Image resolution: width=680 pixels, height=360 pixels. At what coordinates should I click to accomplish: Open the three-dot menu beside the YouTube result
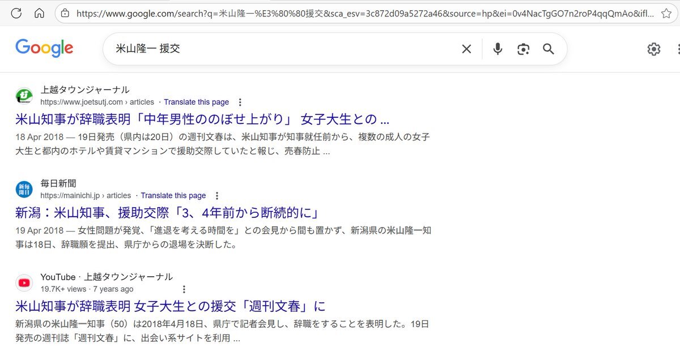[184, 289]
